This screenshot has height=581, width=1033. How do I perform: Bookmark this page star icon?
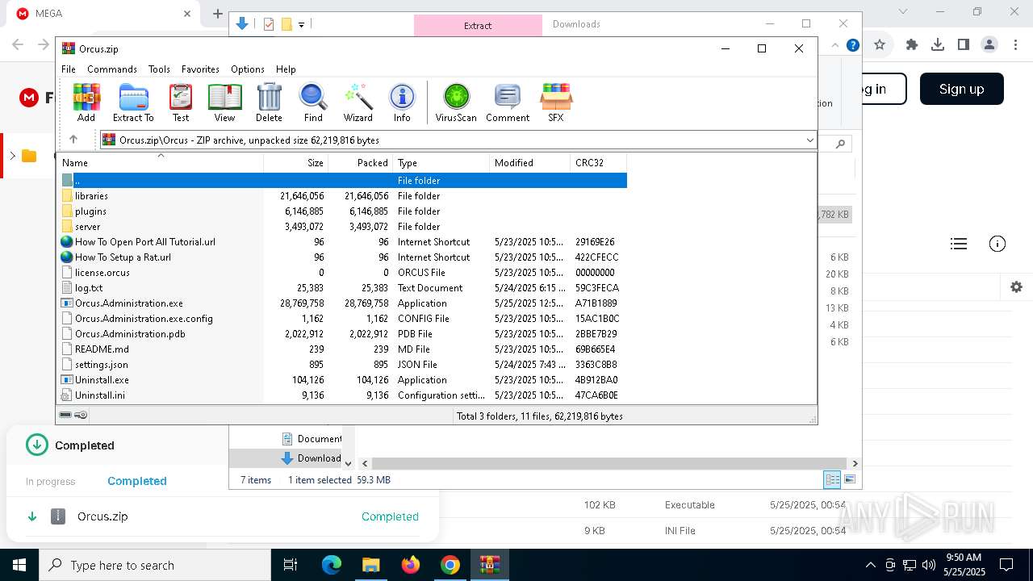click(x=880, y=45)
